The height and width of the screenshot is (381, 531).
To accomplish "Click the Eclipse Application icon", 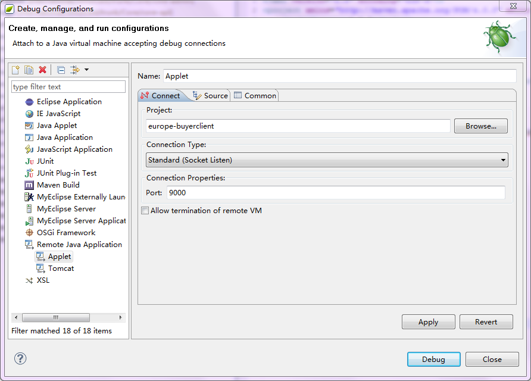I will [x=29, y=102].
